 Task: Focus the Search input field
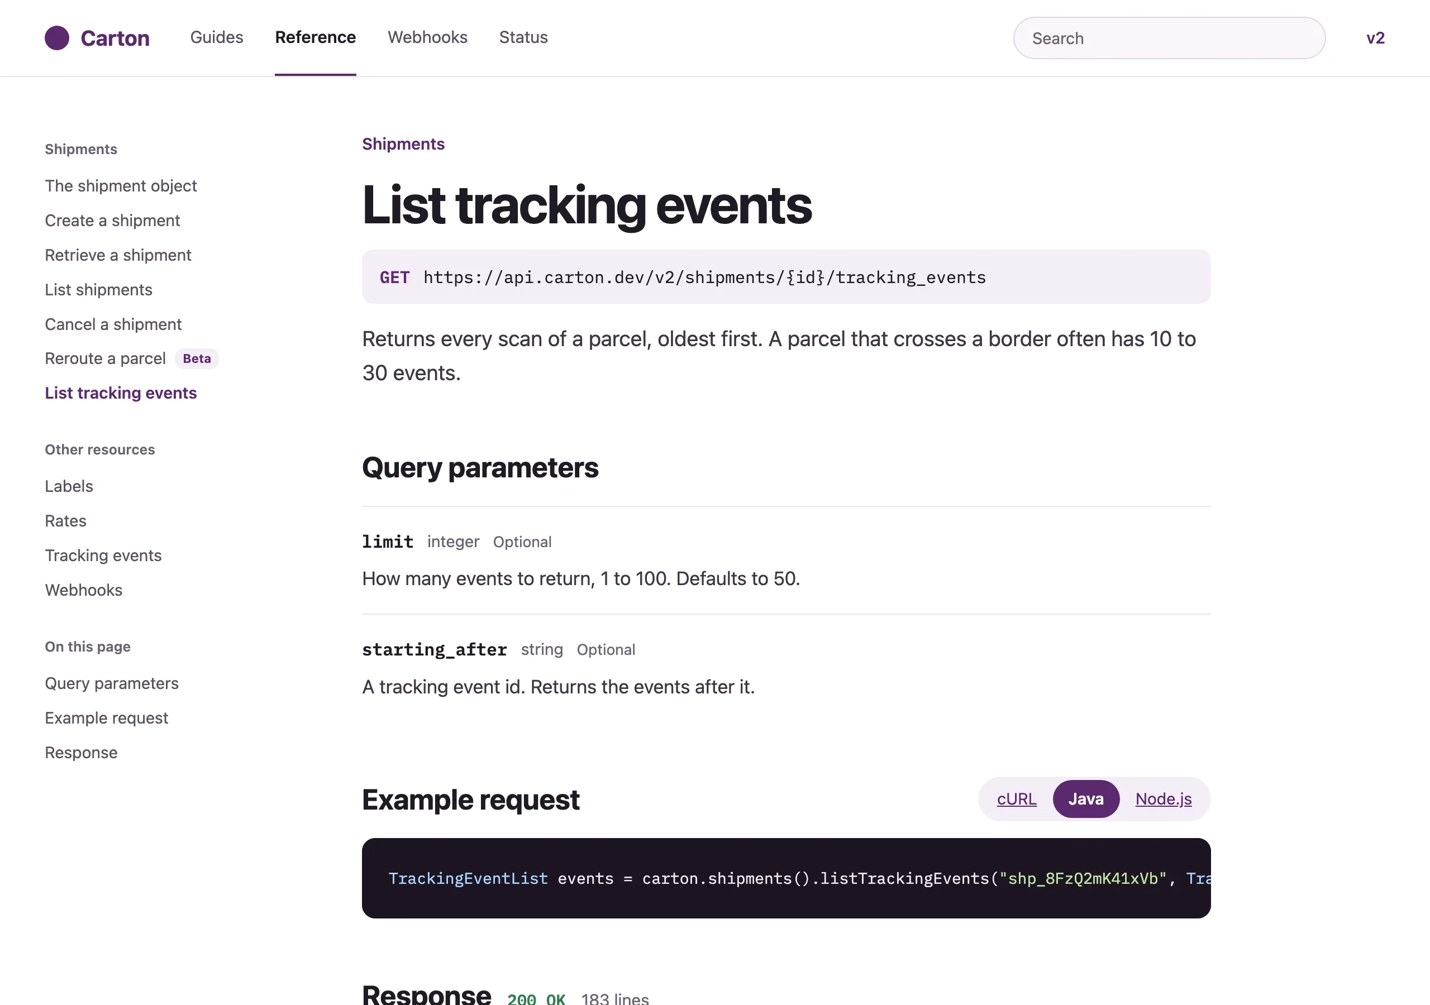[1169, 38]
